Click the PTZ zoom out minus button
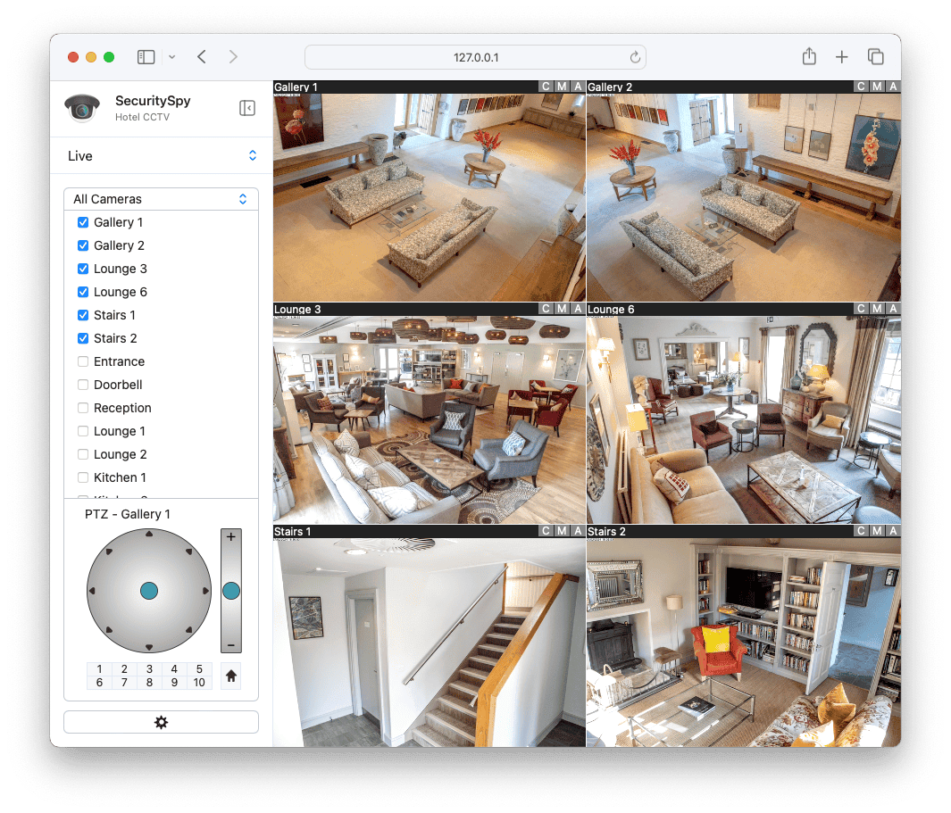Viewport: 951px width, 813px height. pos(230,644)
